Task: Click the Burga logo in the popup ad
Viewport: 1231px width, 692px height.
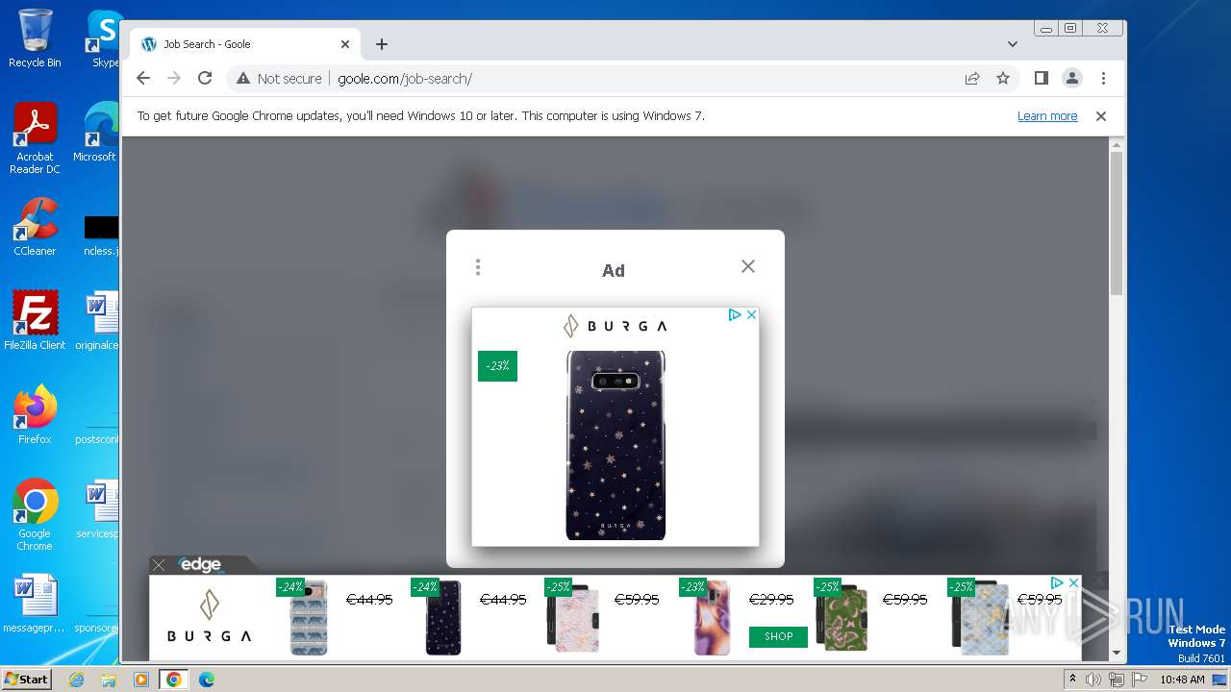Action: (615, 326)
